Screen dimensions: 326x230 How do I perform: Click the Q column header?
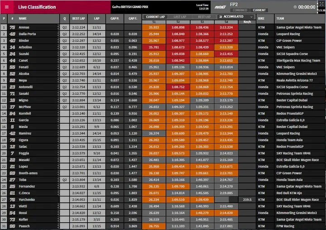[x=65, y=19]
